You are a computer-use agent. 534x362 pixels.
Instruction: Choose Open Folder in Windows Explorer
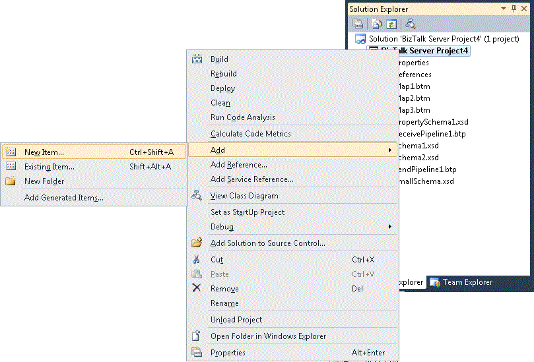click(x=293, y=336)
